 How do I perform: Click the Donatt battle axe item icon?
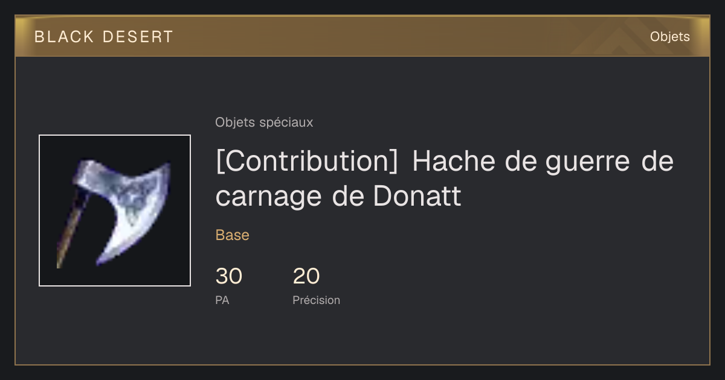tap(115, 211)
